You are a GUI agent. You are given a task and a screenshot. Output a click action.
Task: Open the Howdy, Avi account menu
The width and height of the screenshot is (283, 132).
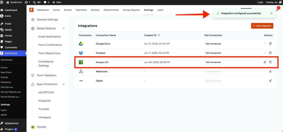[274, 2]
